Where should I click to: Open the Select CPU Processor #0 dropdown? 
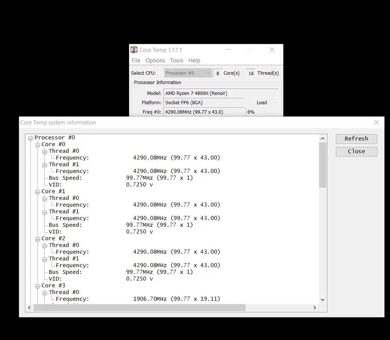[x=188, y=73]
